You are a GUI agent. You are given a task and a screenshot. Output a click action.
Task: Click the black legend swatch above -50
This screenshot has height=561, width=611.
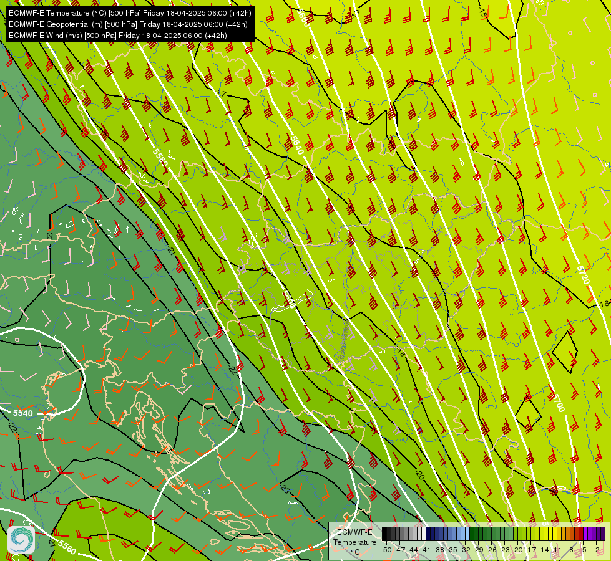[384, 534]
